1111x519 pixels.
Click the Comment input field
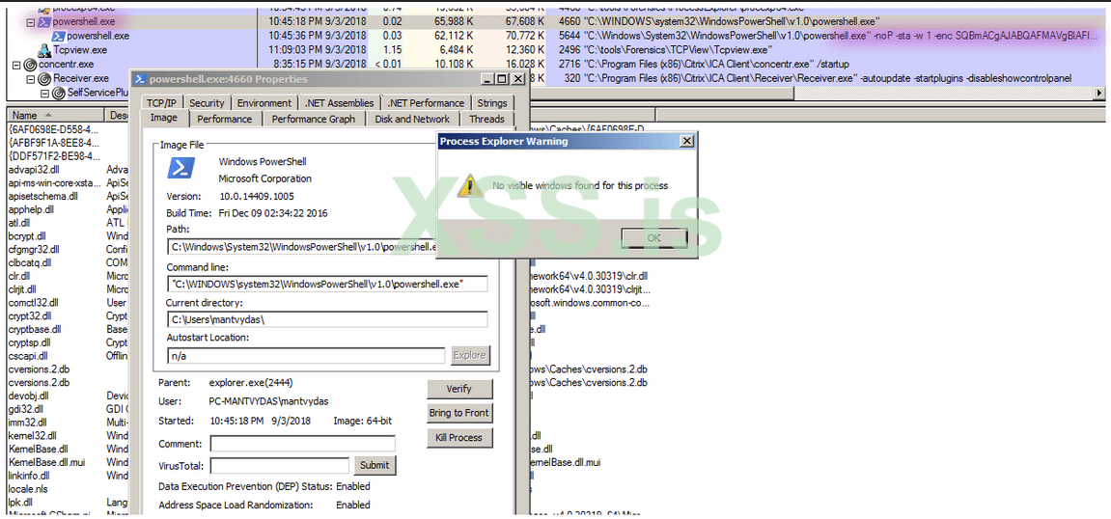[x=302, y=443]
